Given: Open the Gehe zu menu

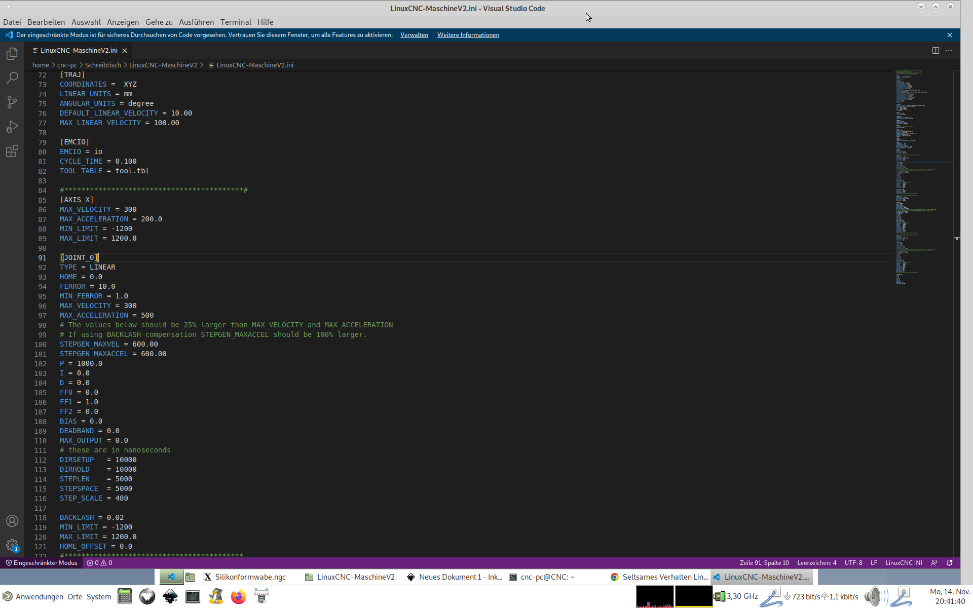Looking at the screenshot, I should coord(159,22).
